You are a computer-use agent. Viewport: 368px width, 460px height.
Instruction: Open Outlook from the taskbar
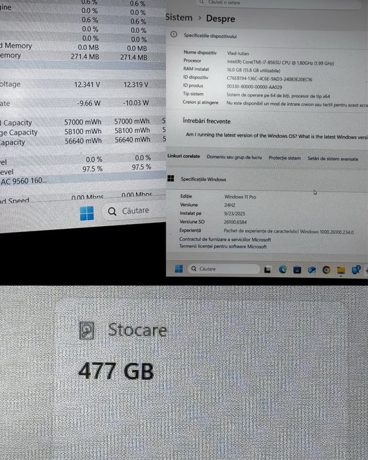pyautogui.click(x=311, y=270)
